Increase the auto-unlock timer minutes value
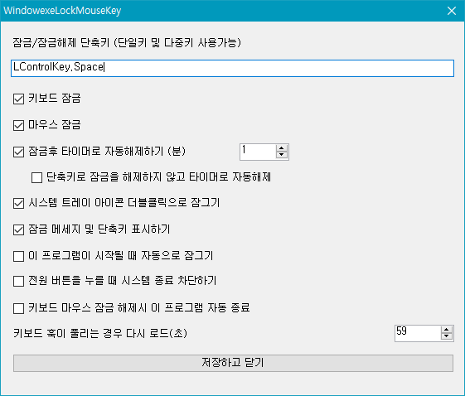 (282, 148)
